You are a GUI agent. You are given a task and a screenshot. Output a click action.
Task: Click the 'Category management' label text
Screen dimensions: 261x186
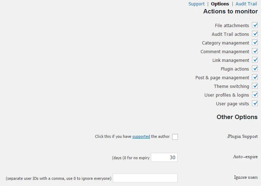(x=225, y=43)
